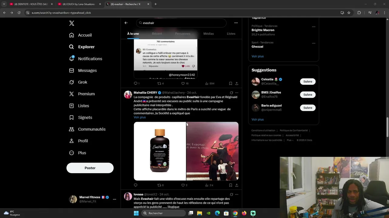Follow BMS | Enaifos with Suivre button
This screenshot has height=218, width=389.
tap(308, 94)
